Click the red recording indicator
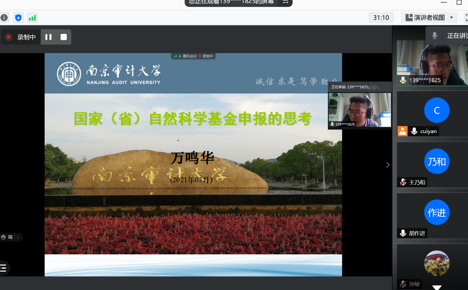Viewport: 468px width, 290px height. (9, 37)
